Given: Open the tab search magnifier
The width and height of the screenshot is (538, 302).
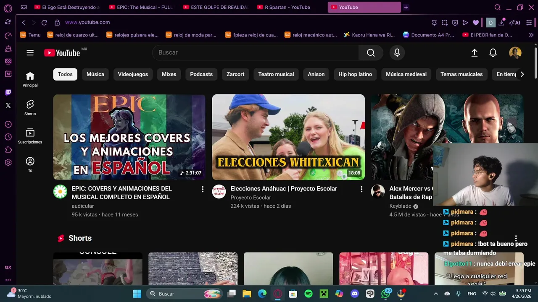Looking at the screenshot, I should 498,7.
